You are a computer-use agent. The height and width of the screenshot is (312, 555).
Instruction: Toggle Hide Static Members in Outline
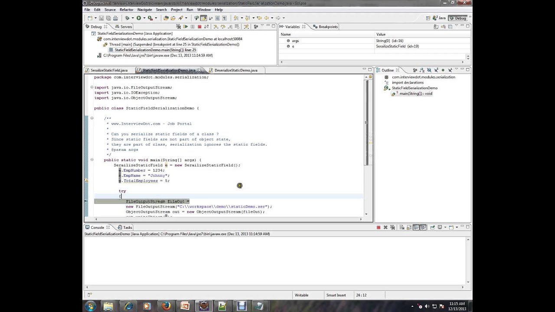pos(436,70)
